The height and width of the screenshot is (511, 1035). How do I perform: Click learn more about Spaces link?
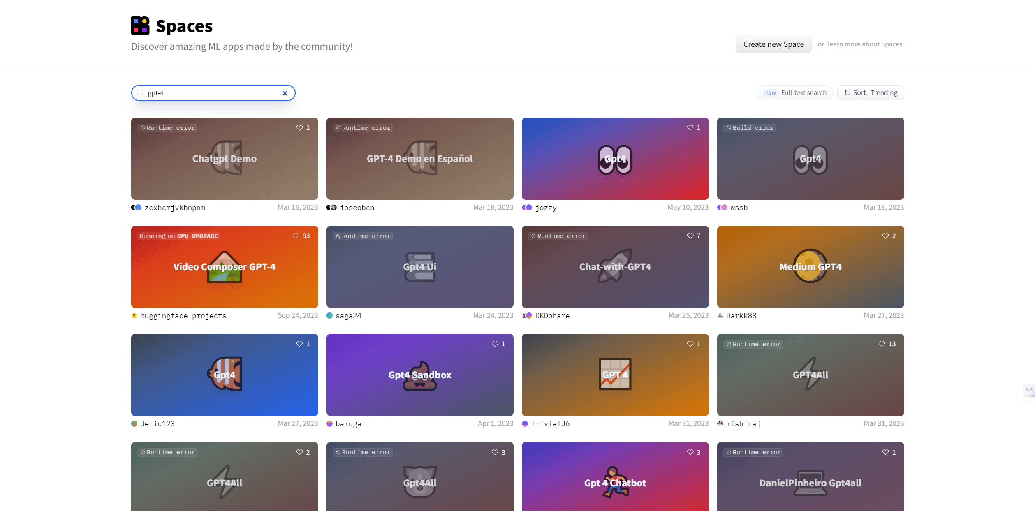click(866, 44)
